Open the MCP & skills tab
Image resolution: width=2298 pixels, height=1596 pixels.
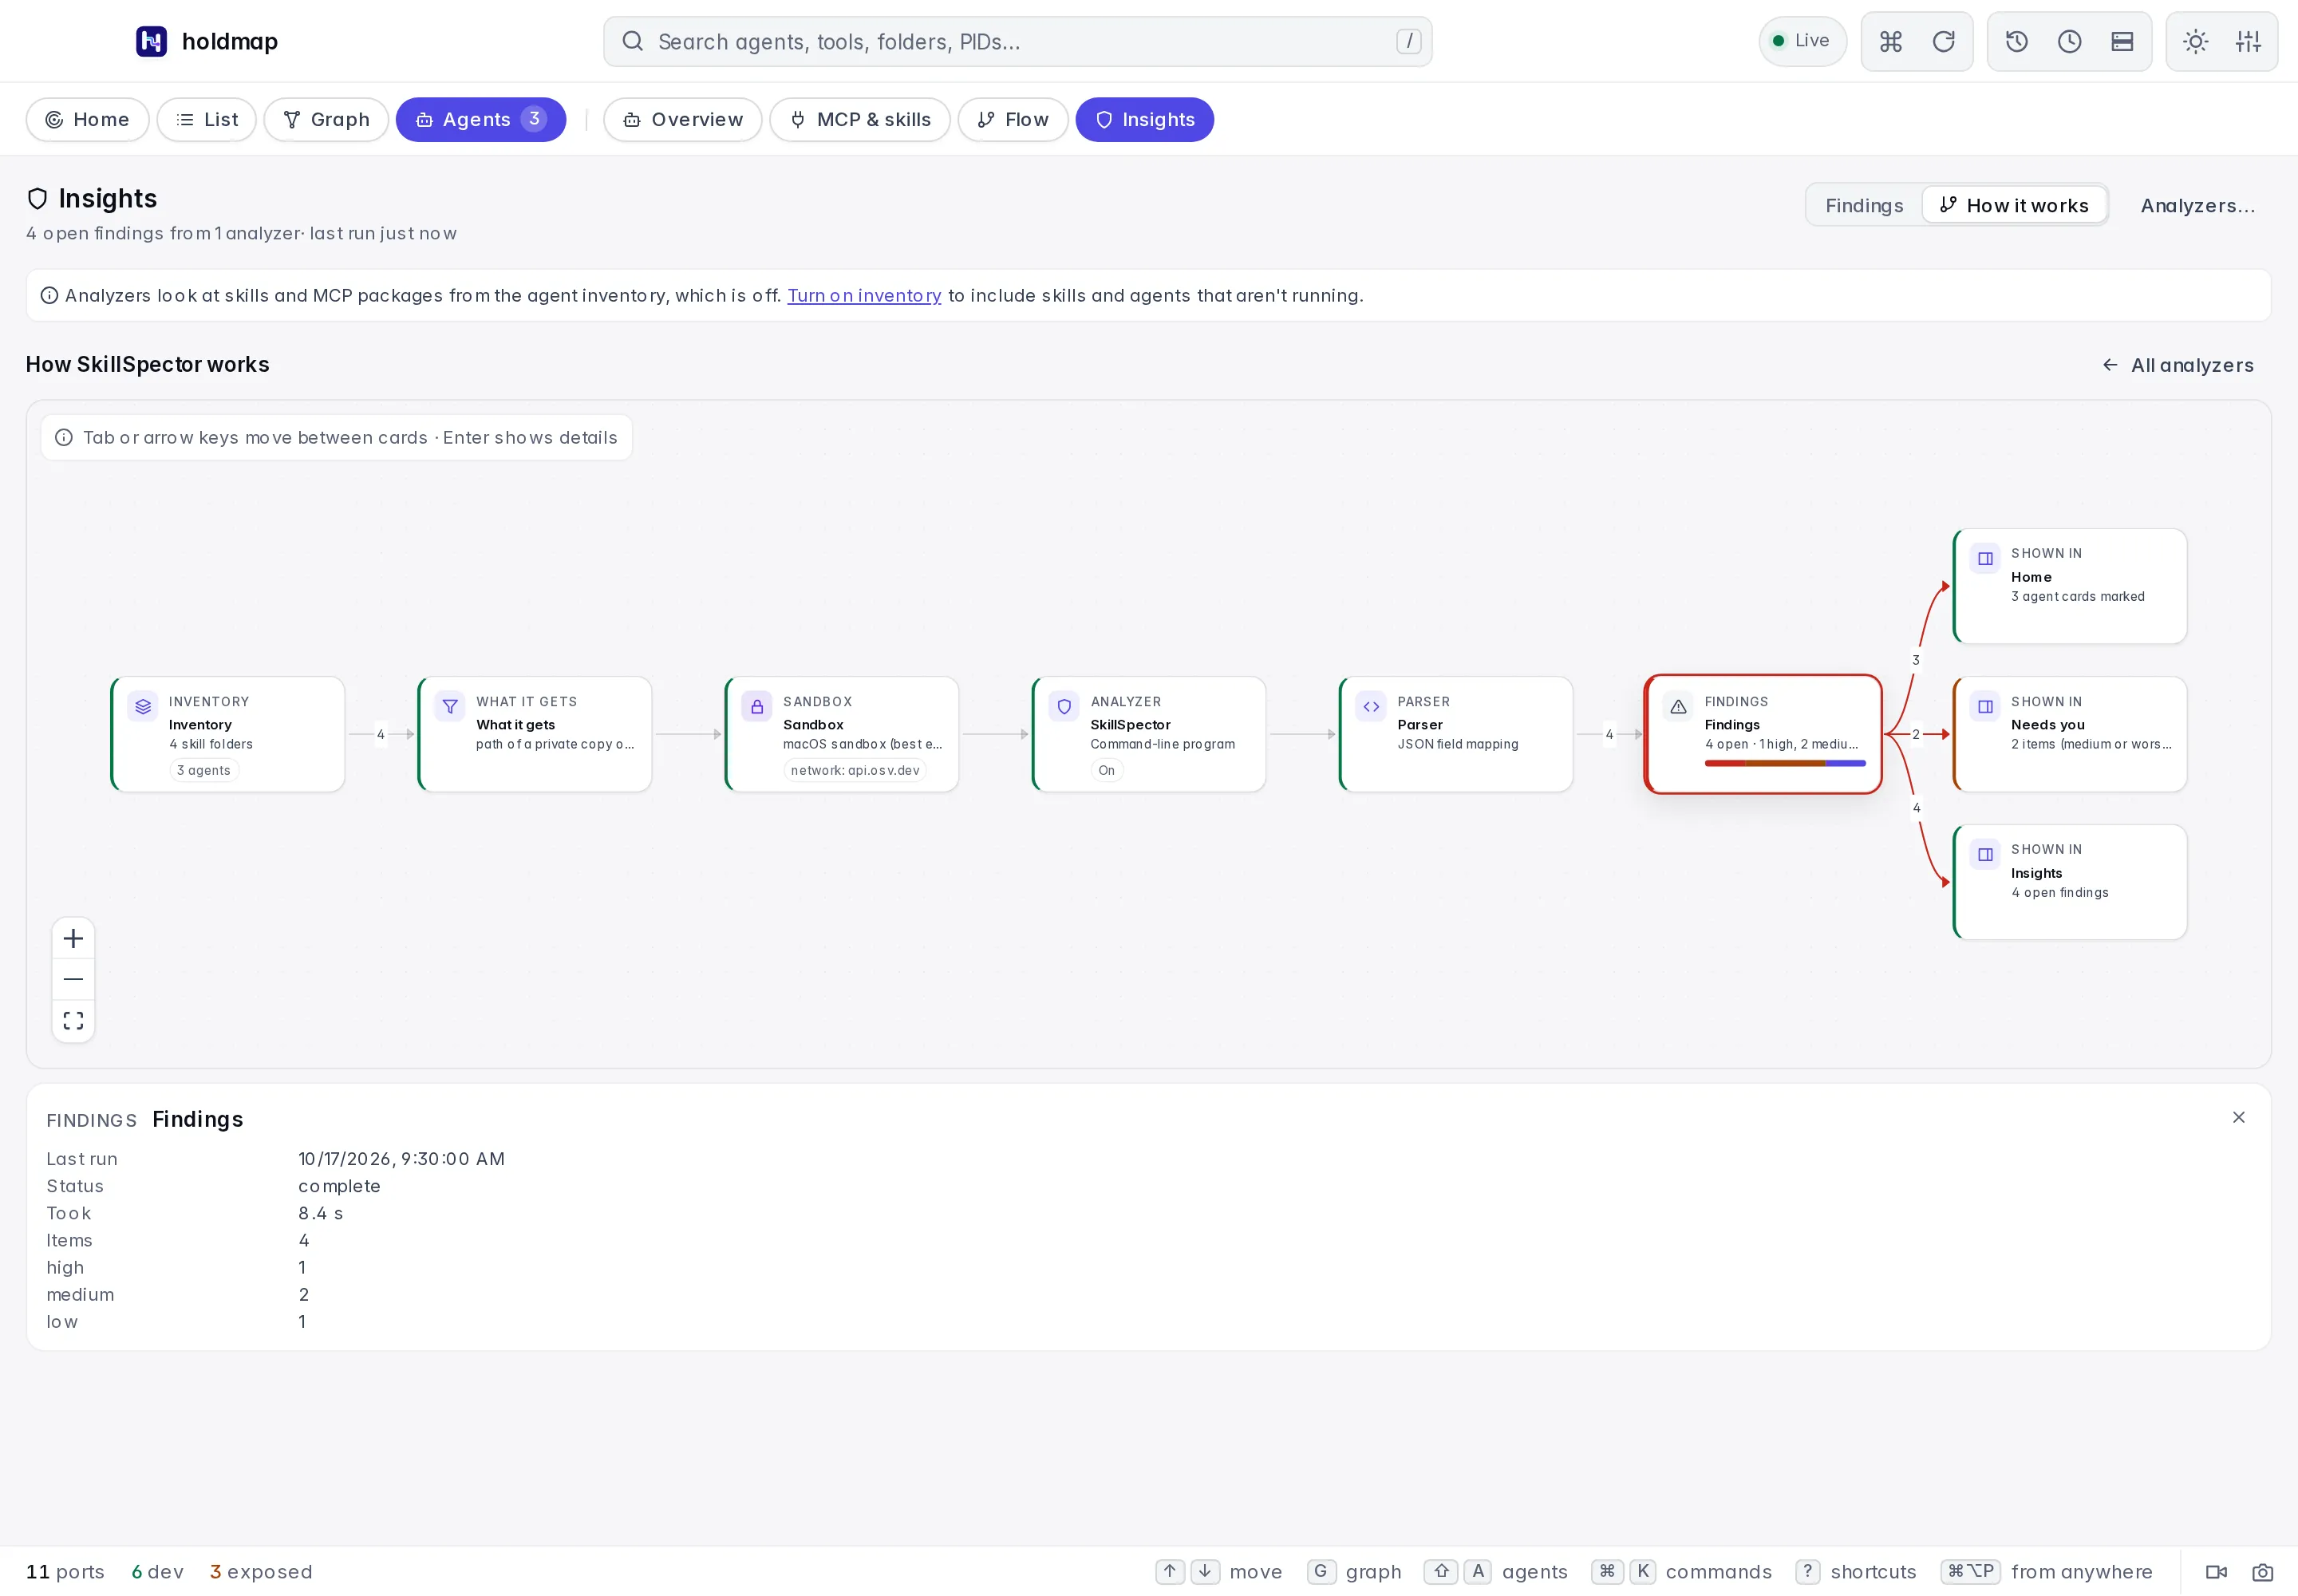point(860,120)
